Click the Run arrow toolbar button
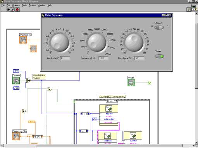 pos(8,10)
